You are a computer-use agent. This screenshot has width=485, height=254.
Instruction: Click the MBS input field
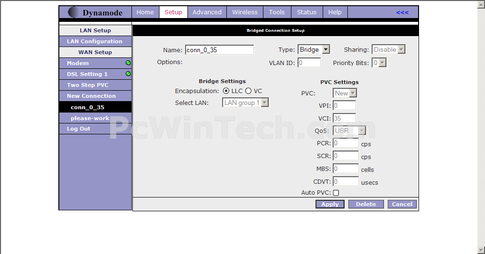click(x=346, y=169)
